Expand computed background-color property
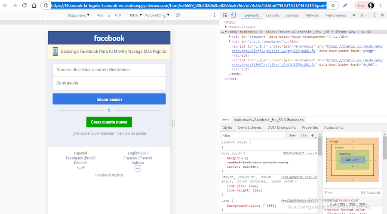This screenshot has height=214, width=387. pyautogui.click(x=326, y=200)
